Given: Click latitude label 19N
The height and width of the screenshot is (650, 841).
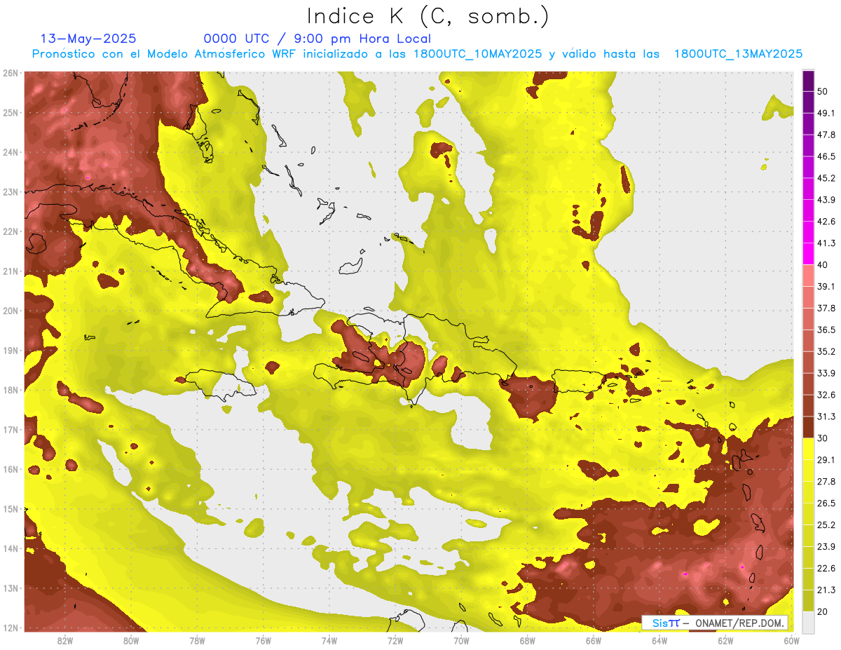Looking at the screenshot, I should pyautogui.click(x=11, y=351).
